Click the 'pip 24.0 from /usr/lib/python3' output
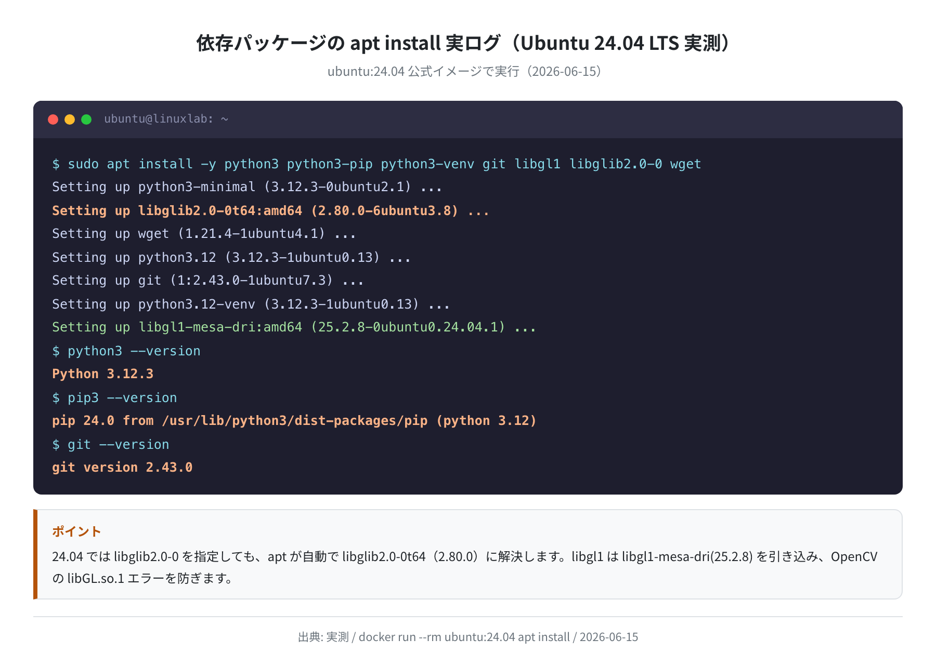Viewport: 936px width, 666px height. tap(294, 421)
